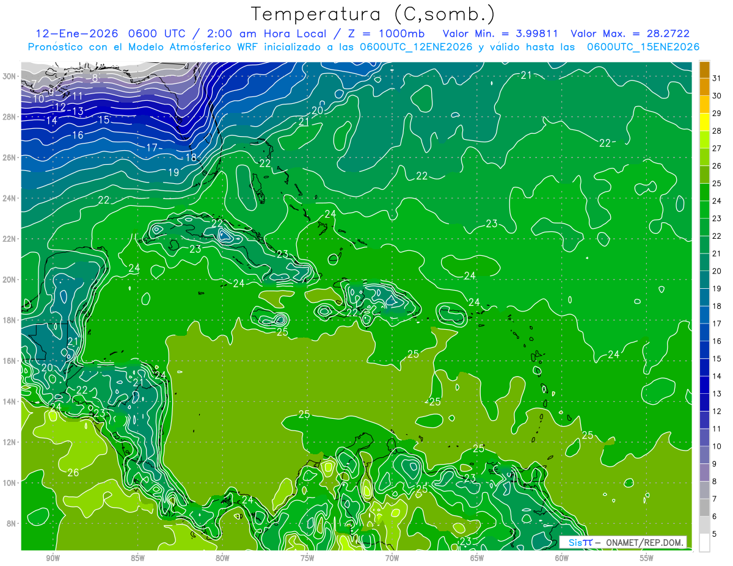Click the '18' contour label on the map
Screen dimensions: 733x566
(191, 158)
